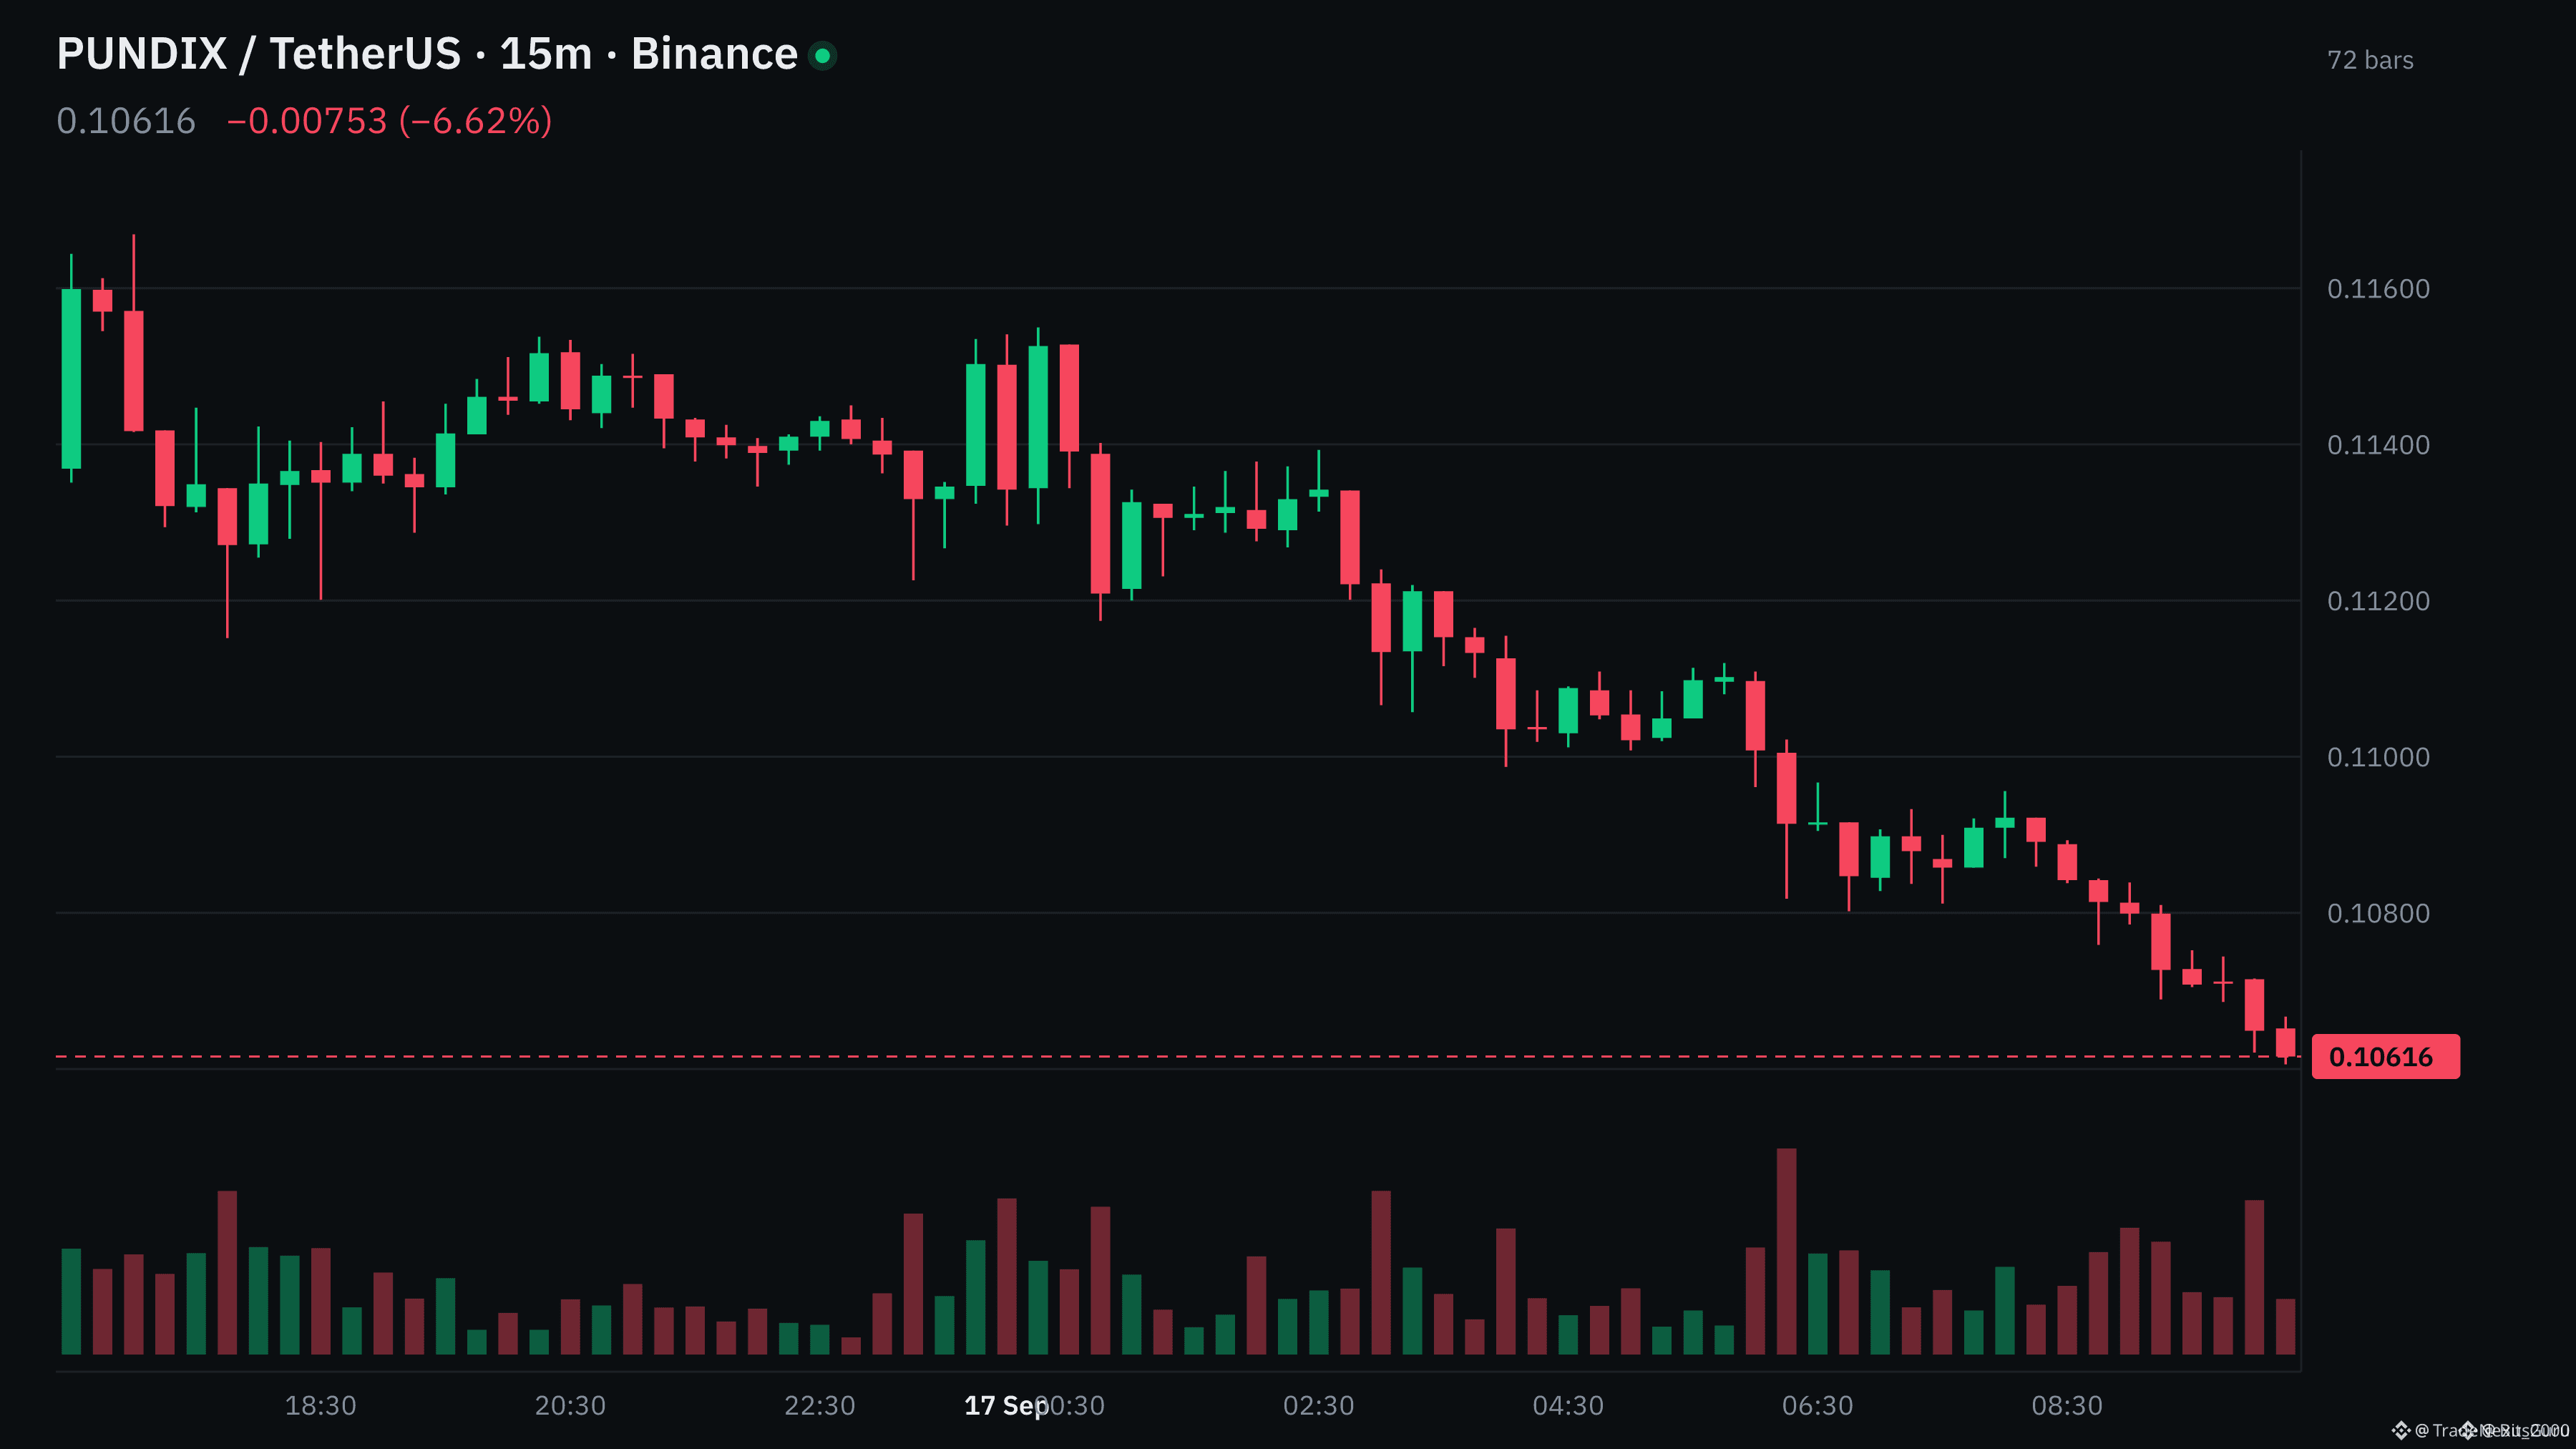Click the red 0.10616 current price tag
The height and width of the screenshot is (1449, 2576).
pos(2385,1056)
